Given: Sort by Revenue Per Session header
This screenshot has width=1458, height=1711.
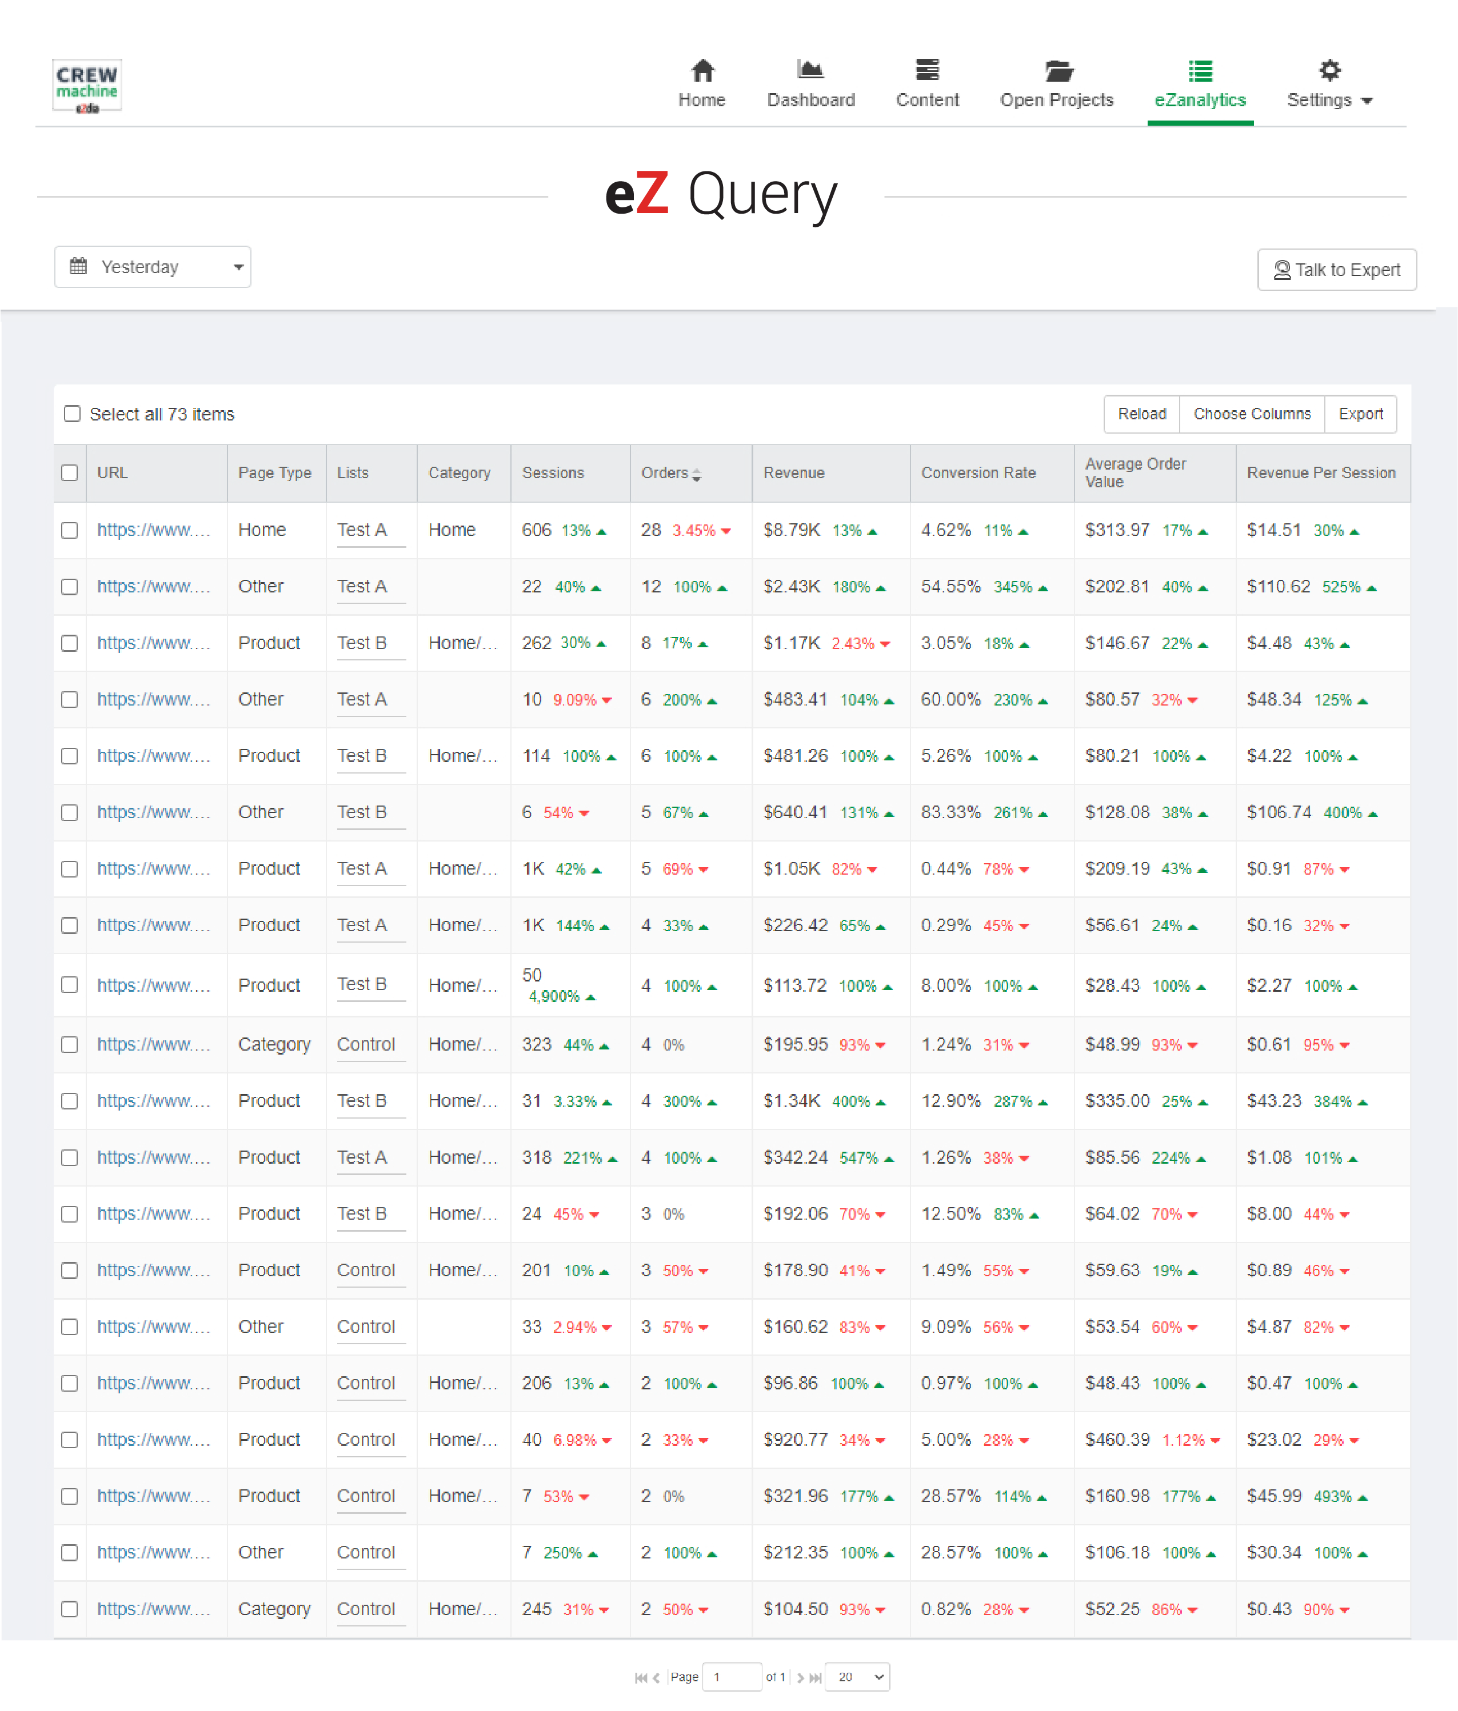Looking at the screenshot, I should click(x=1321, y=472).
